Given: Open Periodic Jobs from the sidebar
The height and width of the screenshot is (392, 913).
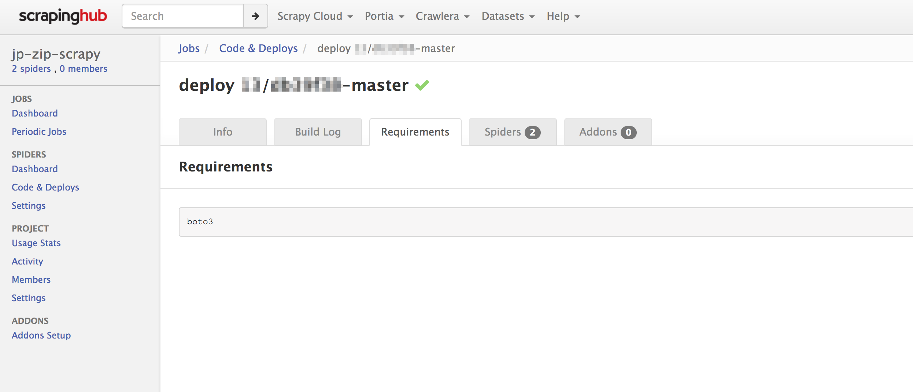Looking at the screenshot, I should (x=39, y=132).
